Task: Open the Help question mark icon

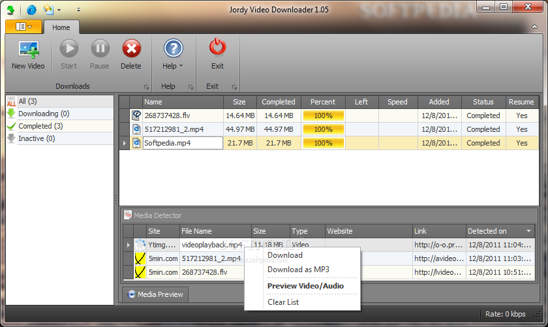Action: (174, 48)
